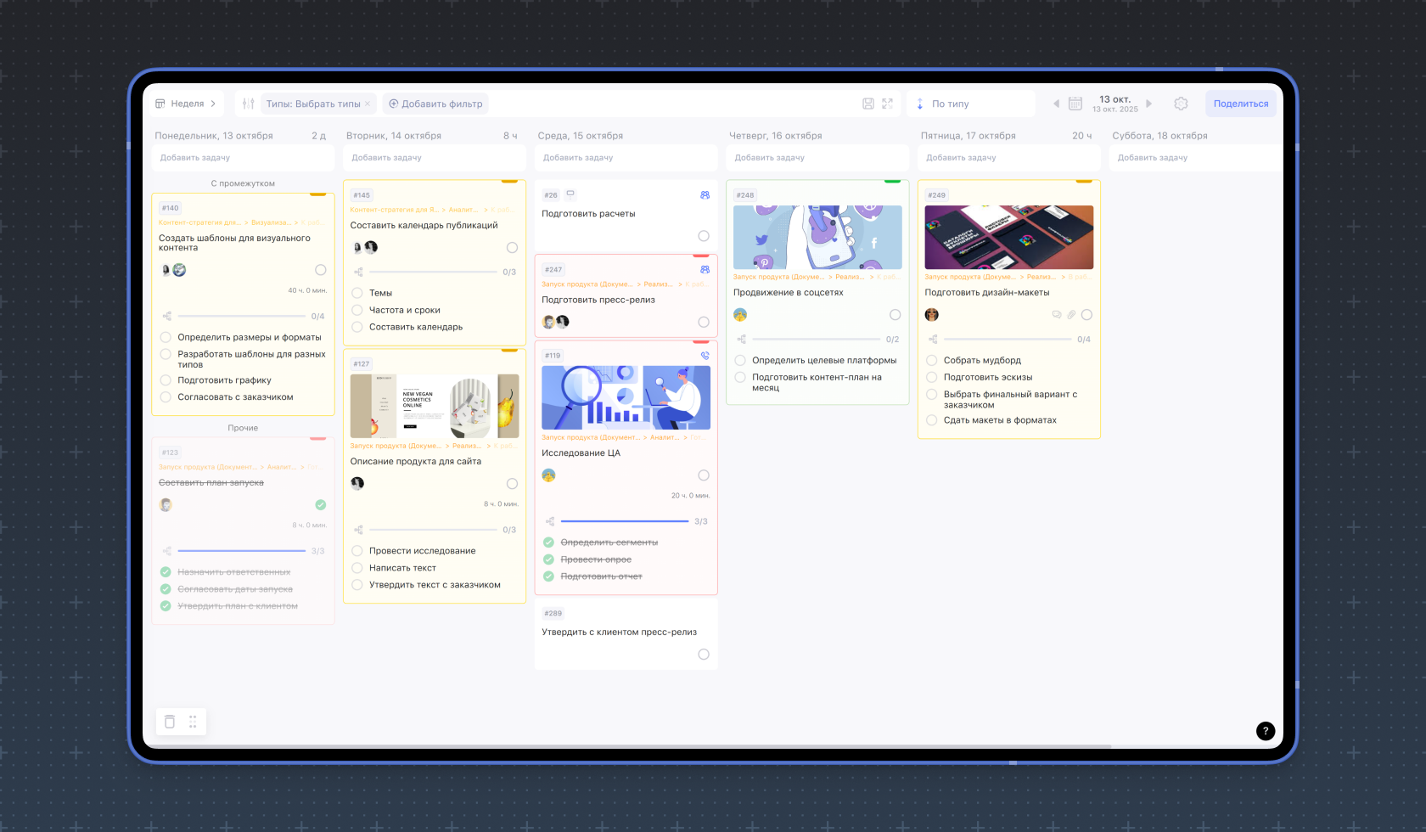Open the "По типу" sorting dropdown
This screenshot has width=1426, height=832.
pos(969,104)
